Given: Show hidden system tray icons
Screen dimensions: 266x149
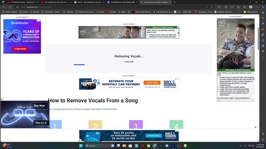Looking at the screenshot, I should tap(241, 146).
